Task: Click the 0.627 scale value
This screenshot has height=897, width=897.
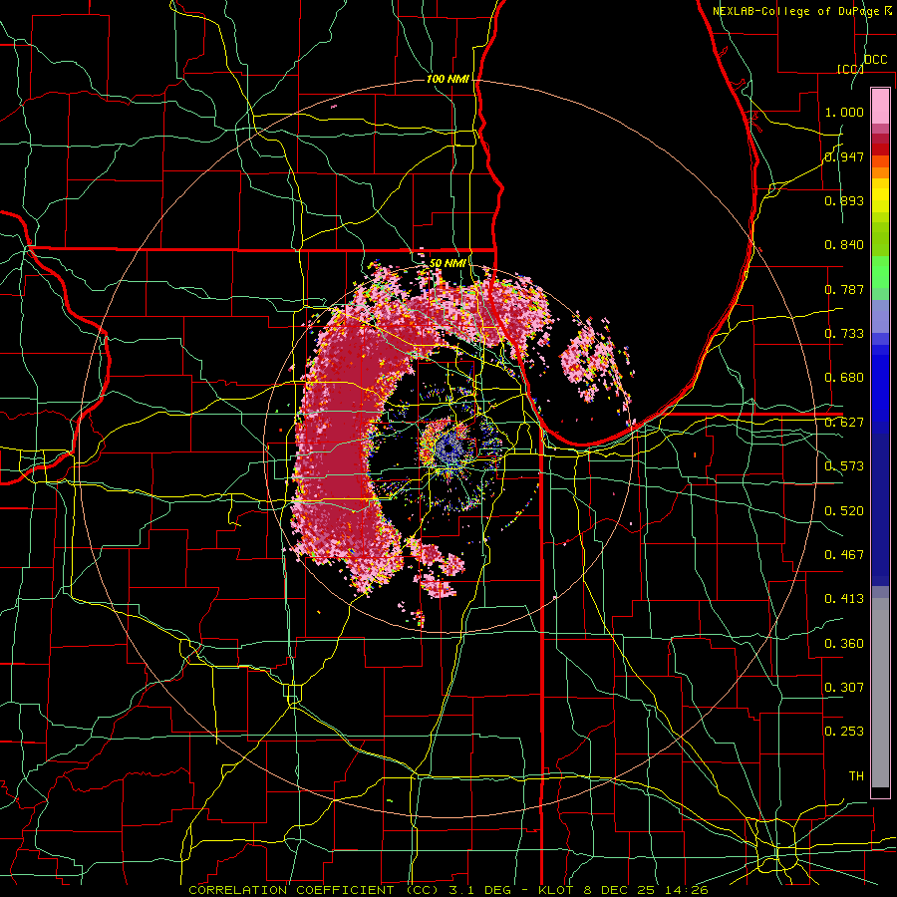Action: (x=844, y=423)
